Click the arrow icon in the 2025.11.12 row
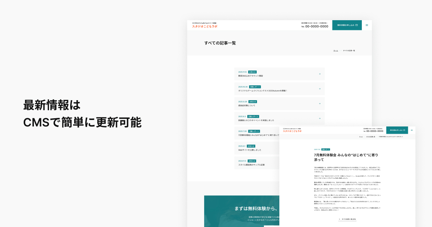This screenshot has height=227, width=432. pyautogui.click(x=320, y=74)
